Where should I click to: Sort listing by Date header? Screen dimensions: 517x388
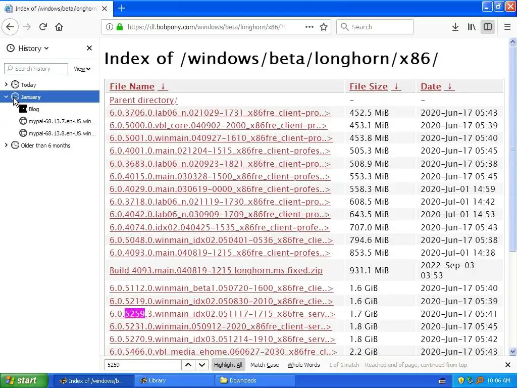coord(431,86)
